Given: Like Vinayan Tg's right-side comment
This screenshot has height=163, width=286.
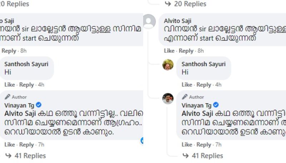Looking at the screenshot, I should (x=187, y=145).
